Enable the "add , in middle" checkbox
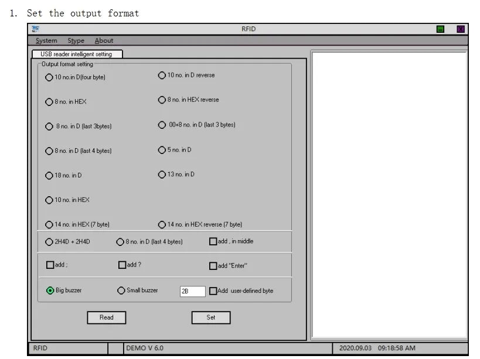The width and height of the screenshot is (480, 359). click(213, 241)
